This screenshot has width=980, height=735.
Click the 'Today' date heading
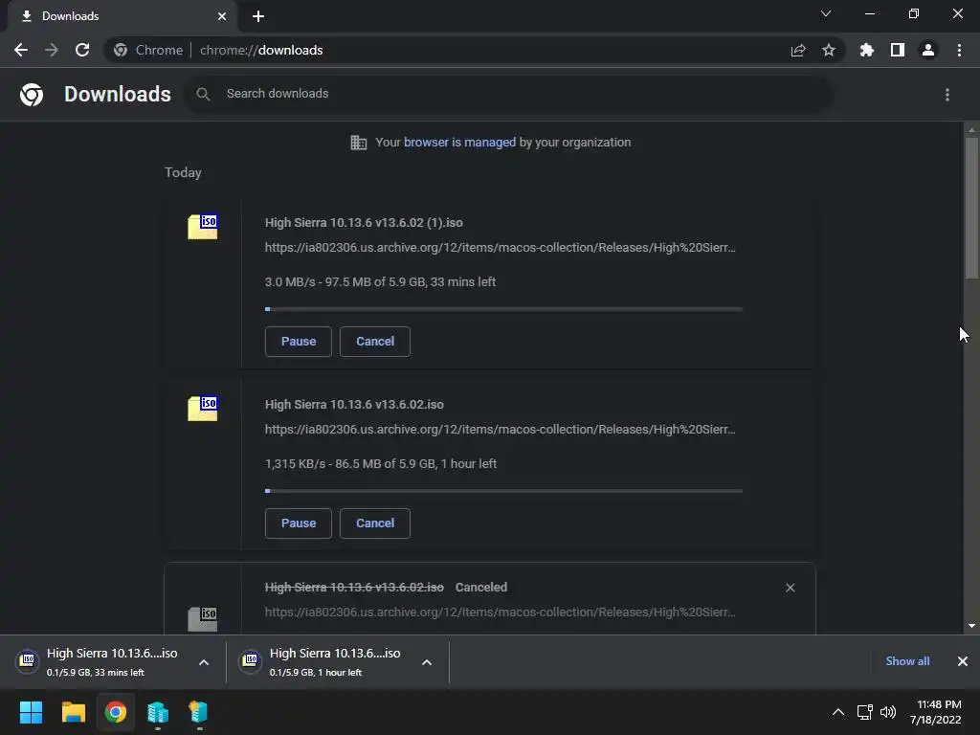pyautogui.click(x=183, y=172)
